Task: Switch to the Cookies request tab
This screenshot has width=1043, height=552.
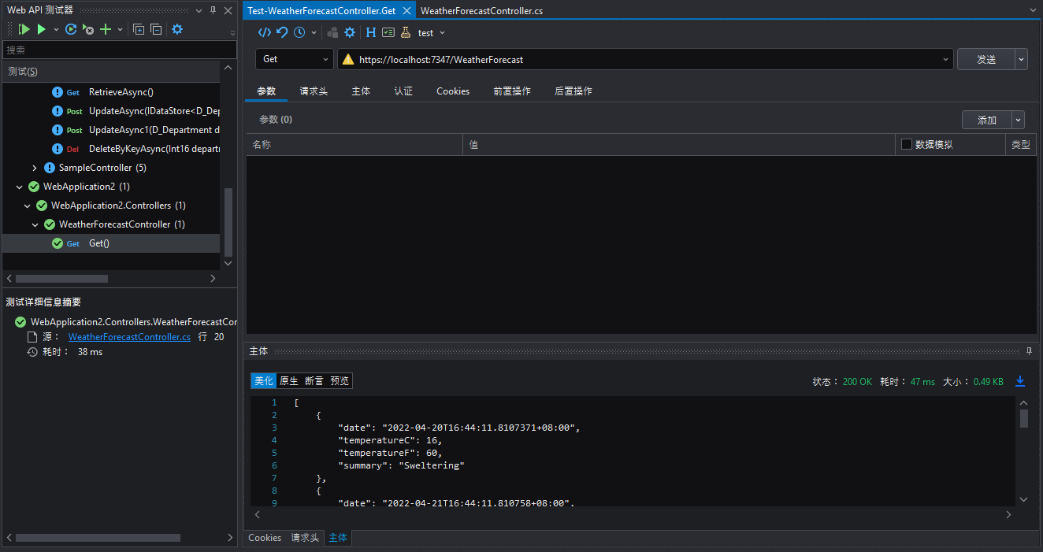Action: (x=453, y=91)
